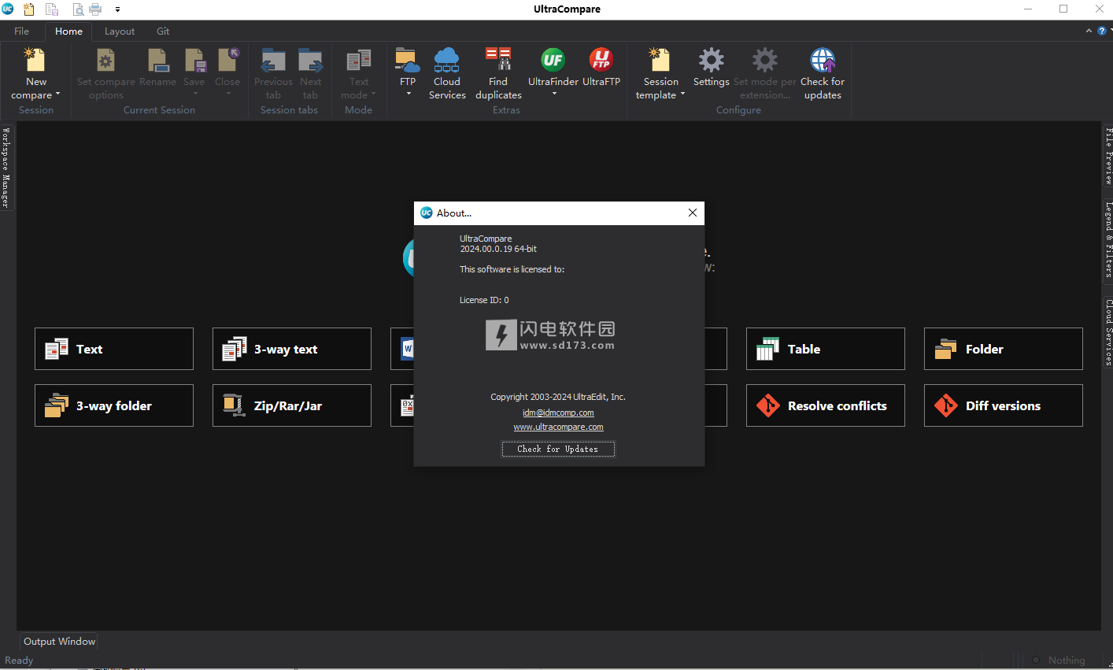The width and height of the screenshot is (1113, 670).
Task: Click the Save session ribbon icon
Action: tap(194, 60)
